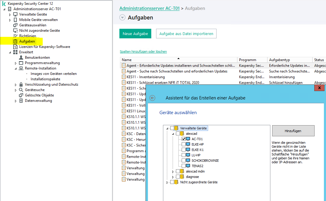Click the monitor icon next to TENAS2
The image size is (326, 201).
point(188,166)
